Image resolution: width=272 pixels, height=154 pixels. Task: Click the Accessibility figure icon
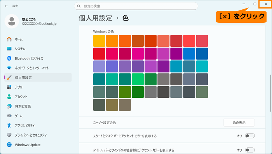click(x=9, y=125)
